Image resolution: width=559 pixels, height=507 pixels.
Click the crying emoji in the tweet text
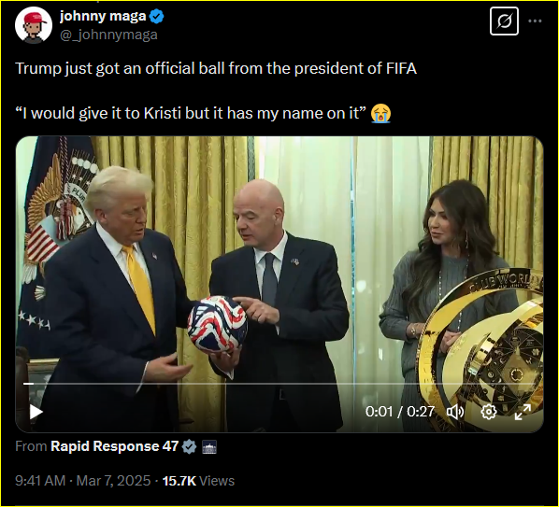[x=380, y=114]
